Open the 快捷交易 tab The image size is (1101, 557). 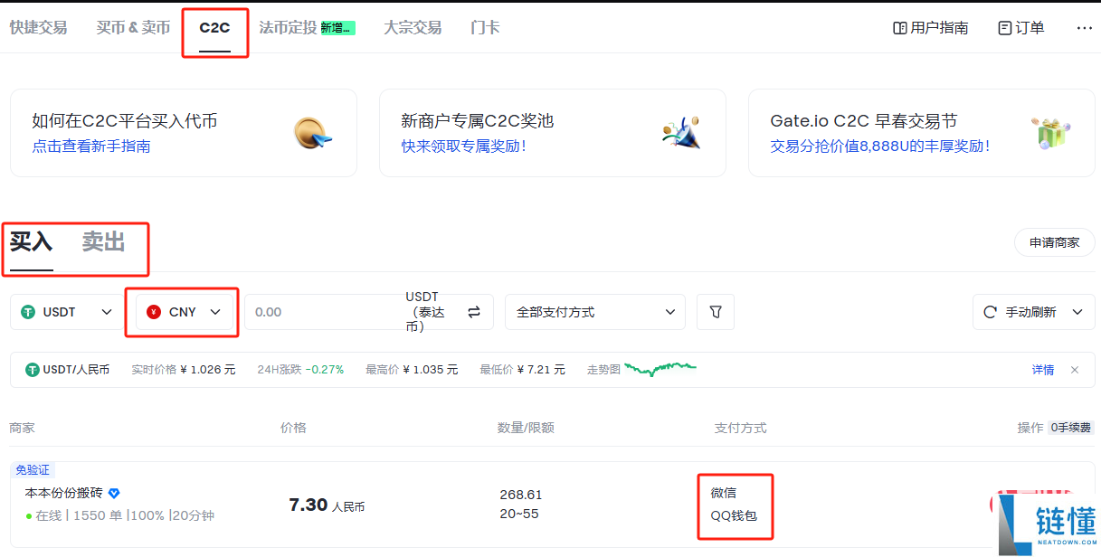coord(38,28)
